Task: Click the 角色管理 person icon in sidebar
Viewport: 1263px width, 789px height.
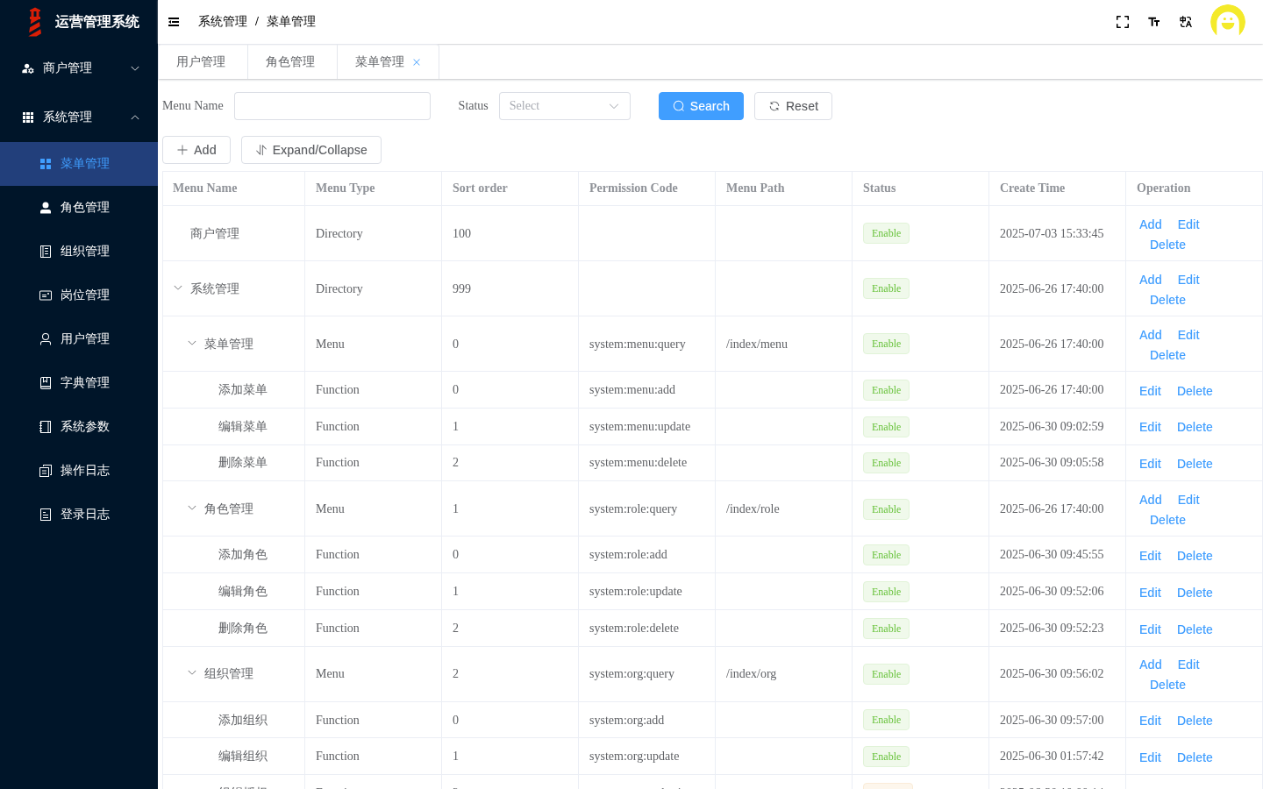Action: (x=46, y=208)
